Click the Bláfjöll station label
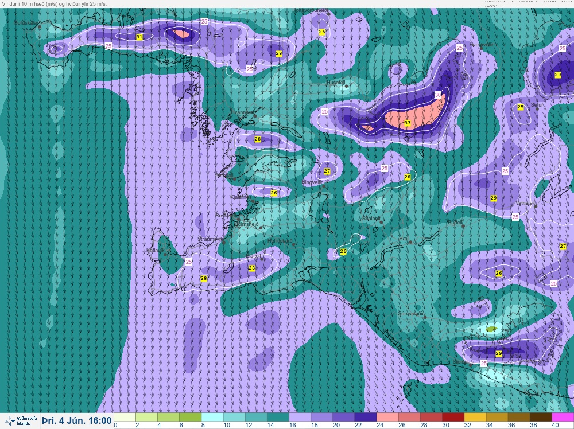Image resolution: width=574 pixels, height=429 pixels. click(253, 256)
